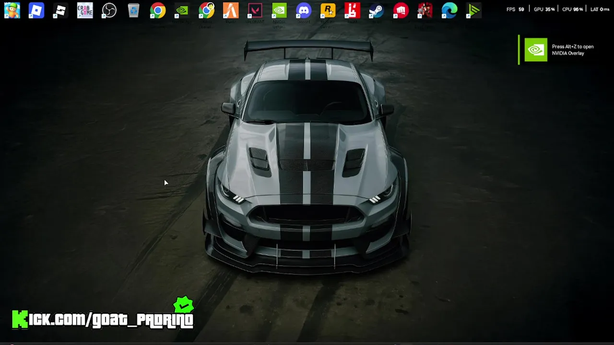Select red icon between Rockstar and Steam
The image size is (614, 345).
(352, 10)
